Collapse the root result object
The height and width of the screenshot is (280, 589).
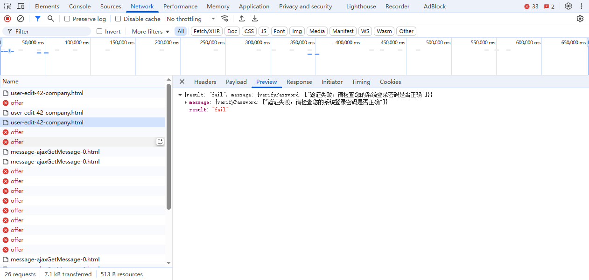pos(180,95)
